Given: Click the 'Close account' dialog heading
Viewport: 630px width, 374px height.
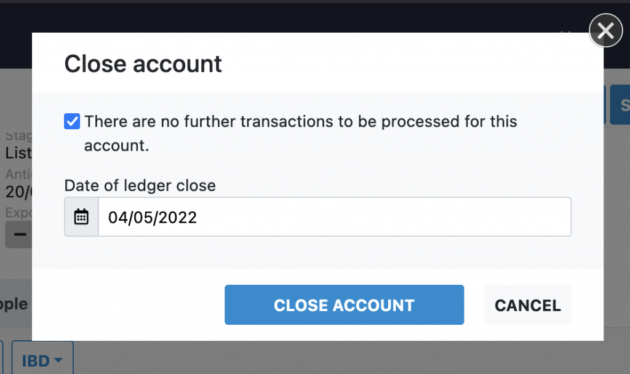Looking at the screenshot, I should coord(143,64).
